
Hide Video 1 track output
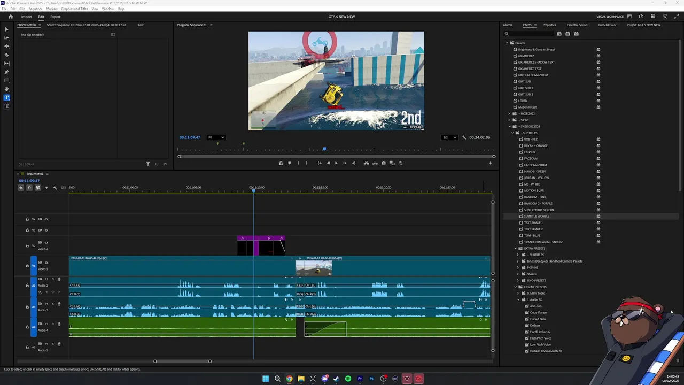tap(46, 263)
